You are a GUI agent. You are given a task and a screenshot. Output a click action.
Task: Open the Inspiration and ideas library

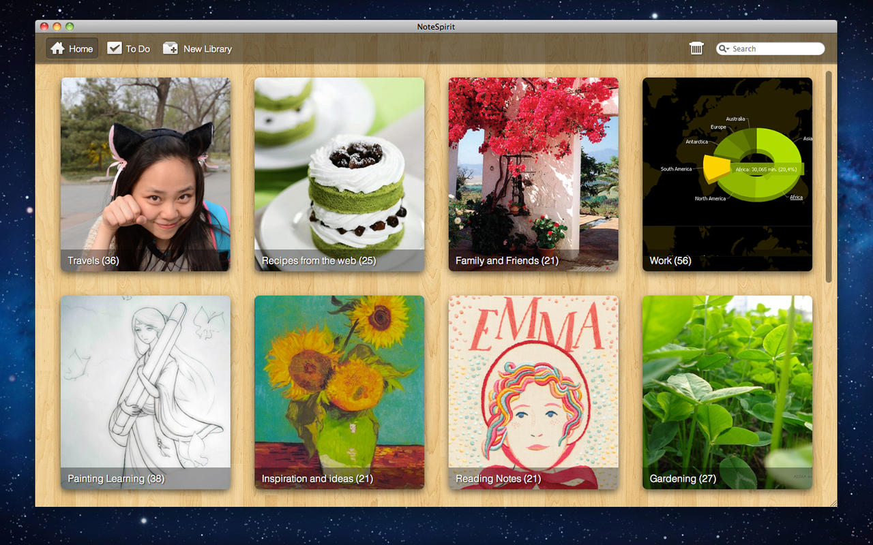339,392
